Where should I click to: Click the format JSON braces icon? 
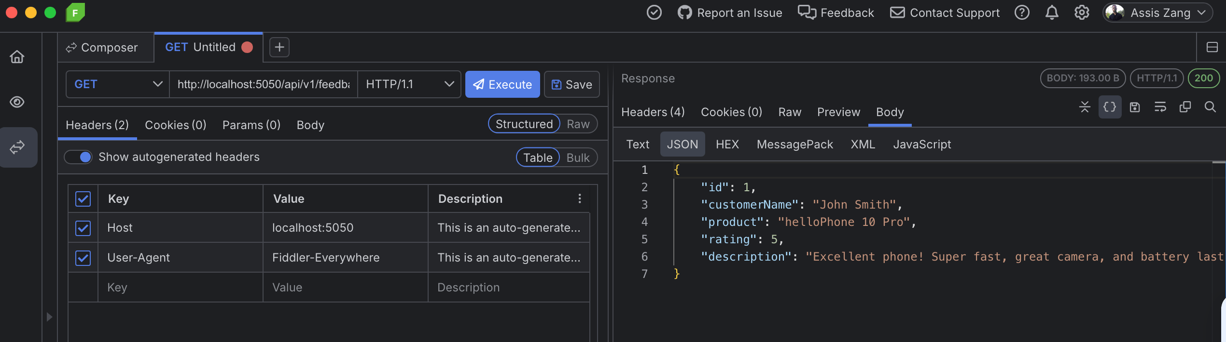pos(1110,107)
